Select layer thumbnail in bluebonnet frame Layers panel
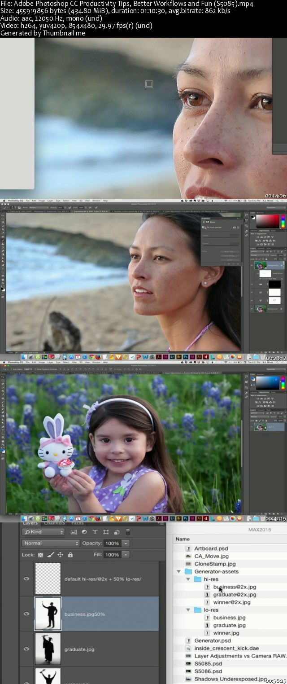The height and width of the screenshot is (684, 287). point(260,427)
